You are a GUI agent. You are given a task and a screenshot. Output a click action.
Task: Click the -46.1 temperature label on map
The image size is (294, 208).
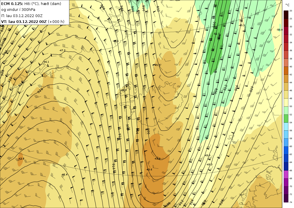(46, 62)
